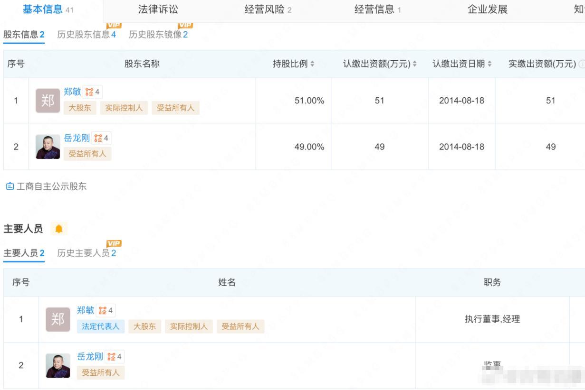Click 岳龙刚's photo in the 主要人员 table
Screen dimensions: 585x390
point(58,365)
